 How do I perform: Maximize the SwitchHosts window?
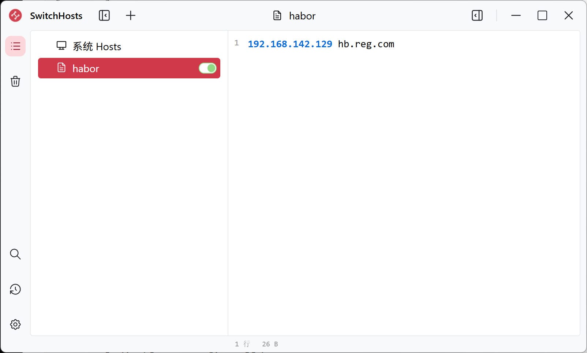click(x=542, y=15)
